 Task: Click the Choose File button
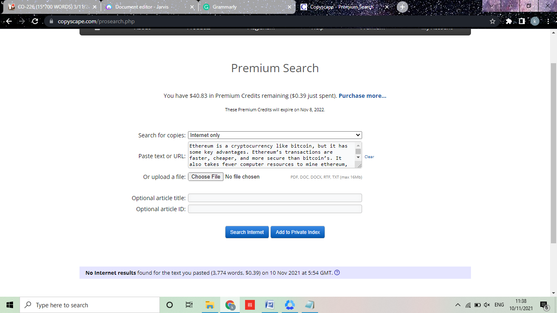click(x=206, y=176)
